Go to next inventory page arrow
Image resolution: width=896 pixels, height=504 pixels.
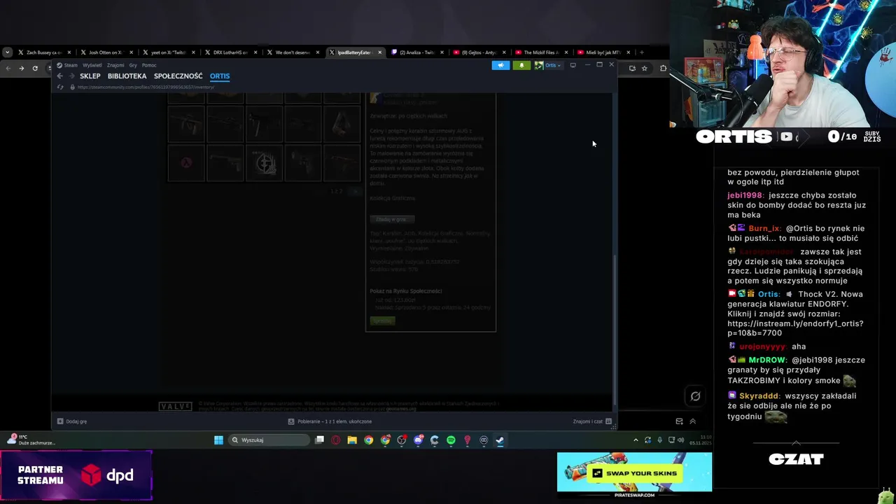click(355, 191)
